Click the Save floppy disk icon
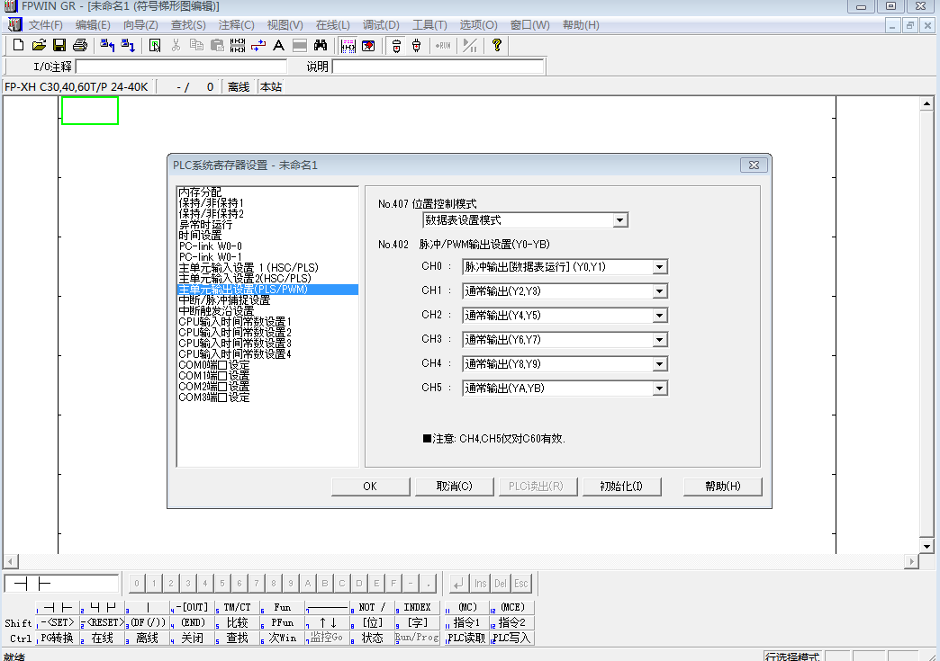Image resolution: width=940 pixels, height=661 pixels. (59, 45)
